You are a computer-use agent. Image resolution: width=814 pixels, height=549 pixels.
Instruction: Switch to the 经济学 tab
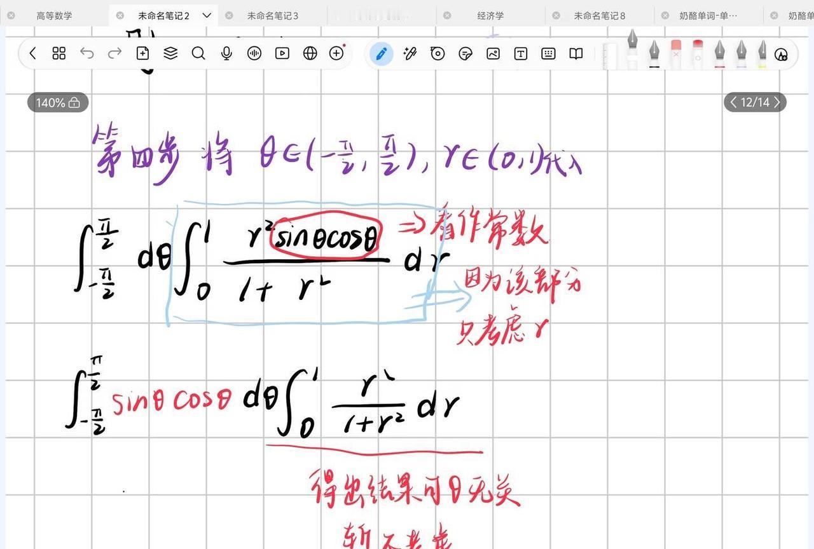tap(490, 15)
